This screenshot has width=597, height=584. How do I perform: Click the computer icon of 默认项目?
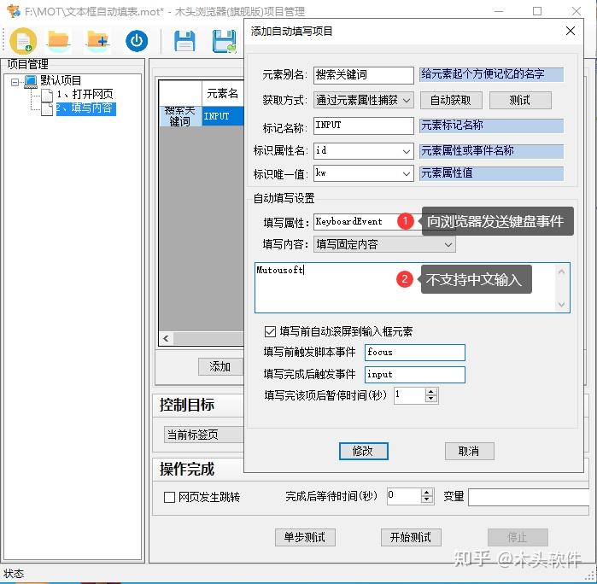coord(31,81)
